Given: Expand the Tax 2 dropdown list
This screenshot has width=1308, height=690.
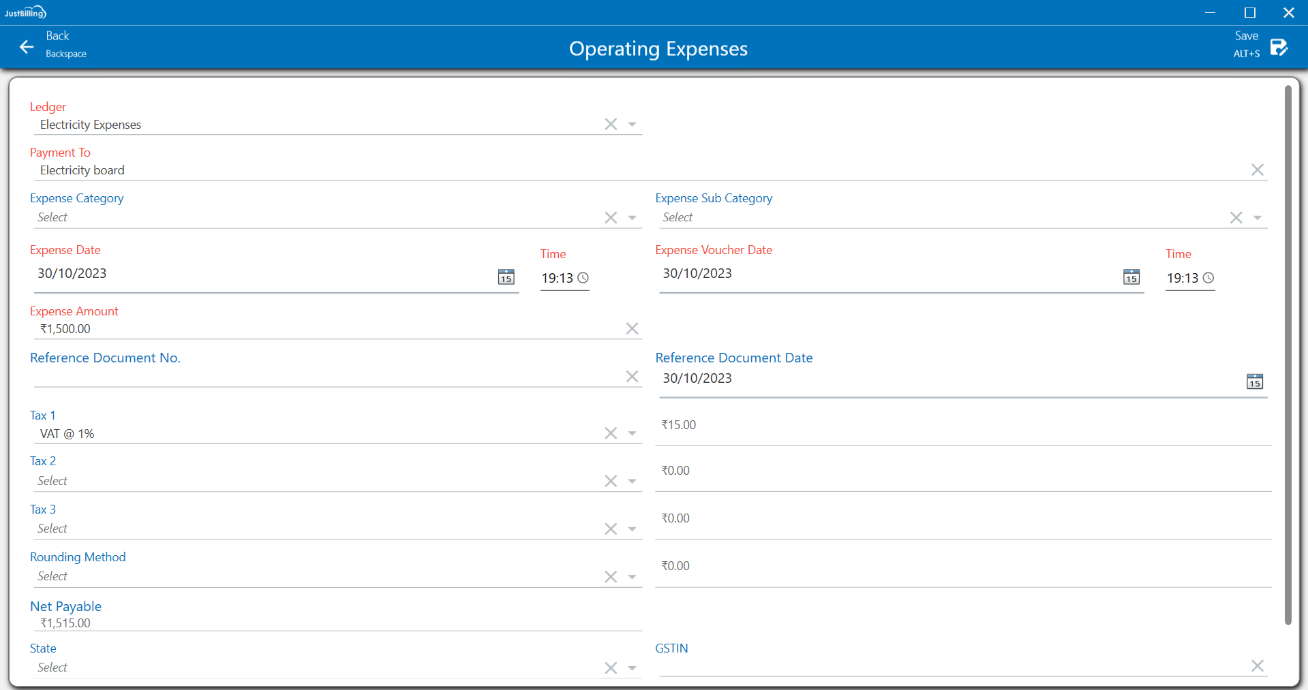Looking at the screenshot, I should point(633,482).
